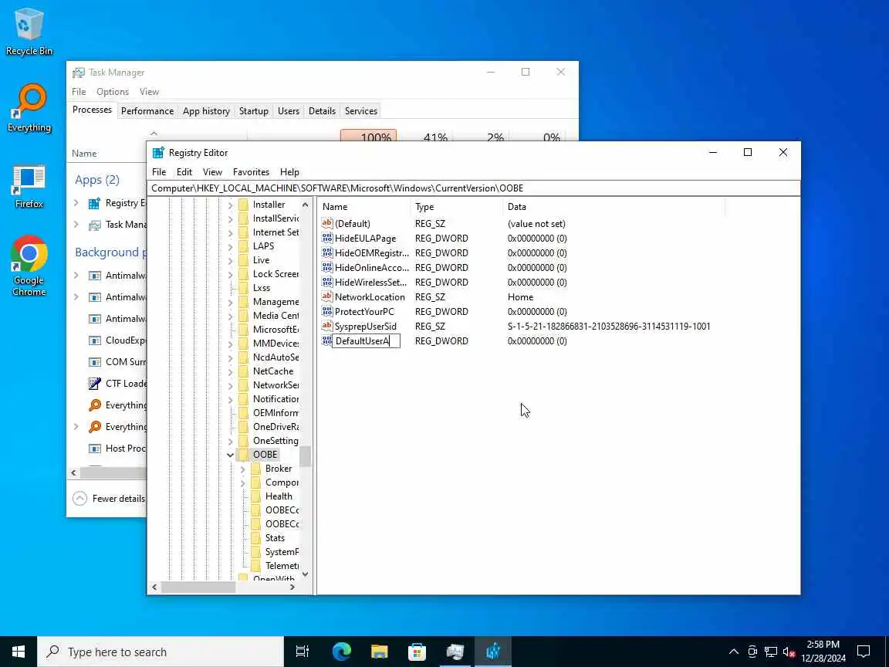Launch Google Chrome from the desktop

(29, 266)
